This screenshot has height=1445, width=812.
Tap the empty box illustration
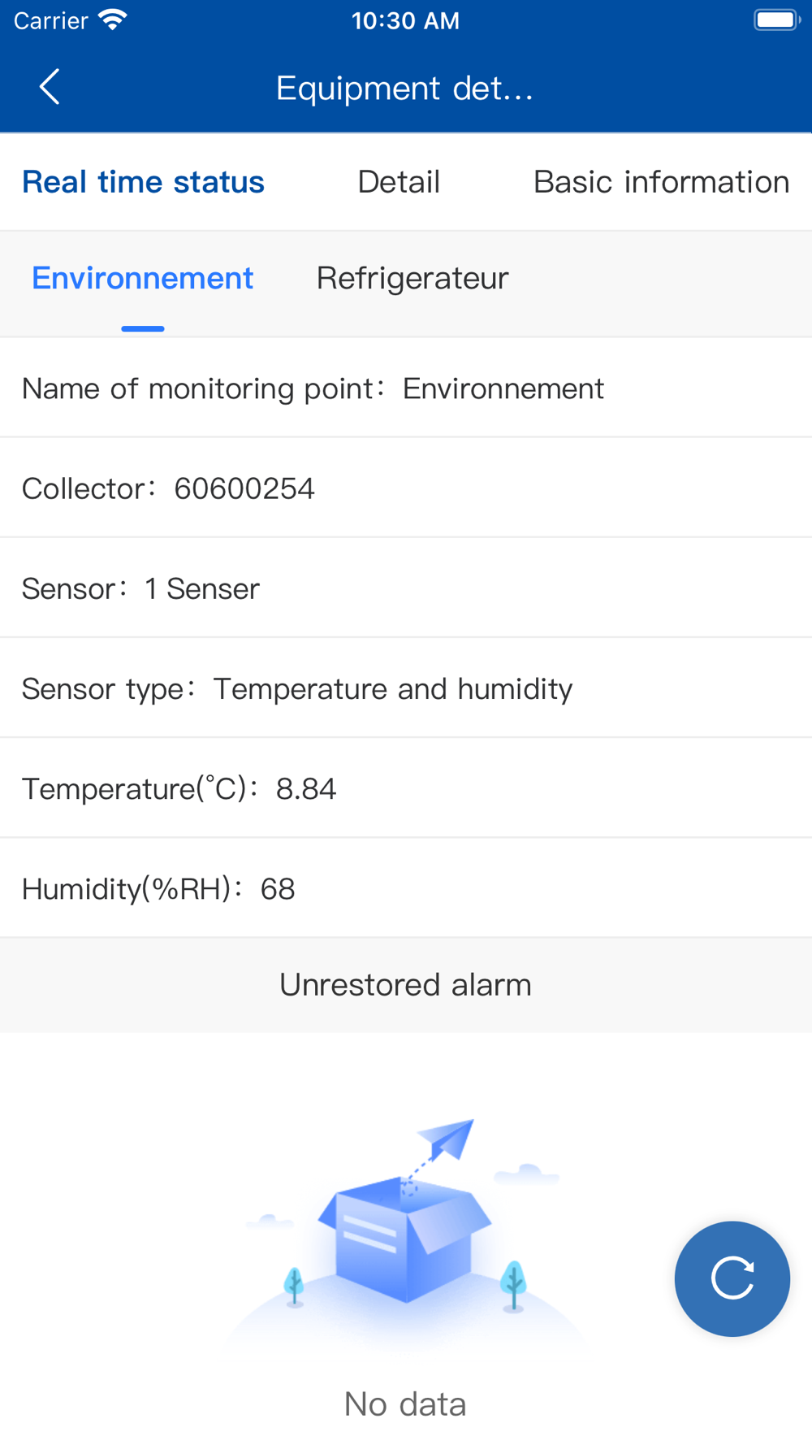tap(405, 1231)
